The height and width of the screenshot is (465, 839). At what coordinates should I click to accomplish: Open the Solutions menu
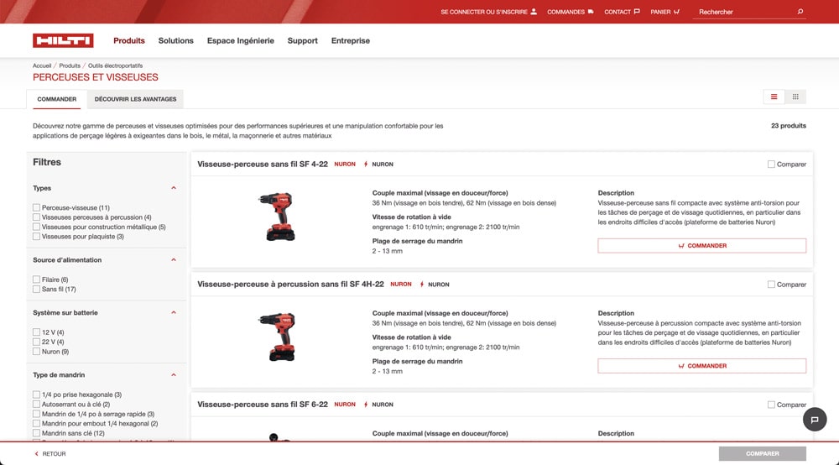(x=175, y=40)
